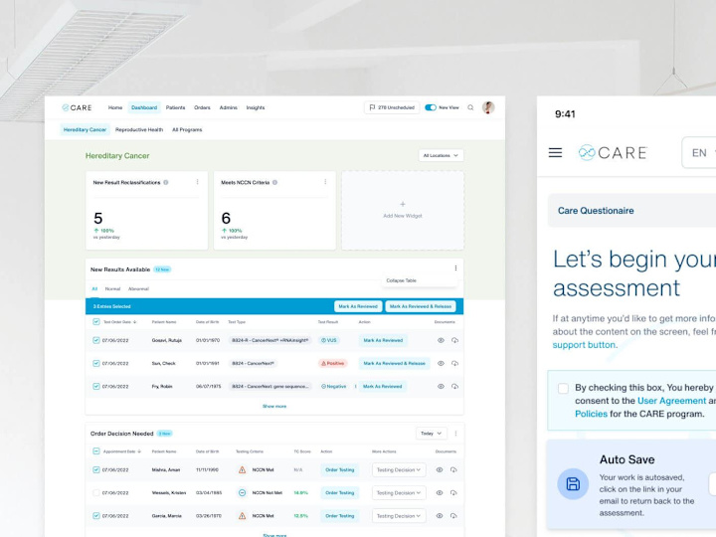The width and height of the screenshot is (716, 537).
Task: View document eye icon for Fry, Robin
Action: 441,386
